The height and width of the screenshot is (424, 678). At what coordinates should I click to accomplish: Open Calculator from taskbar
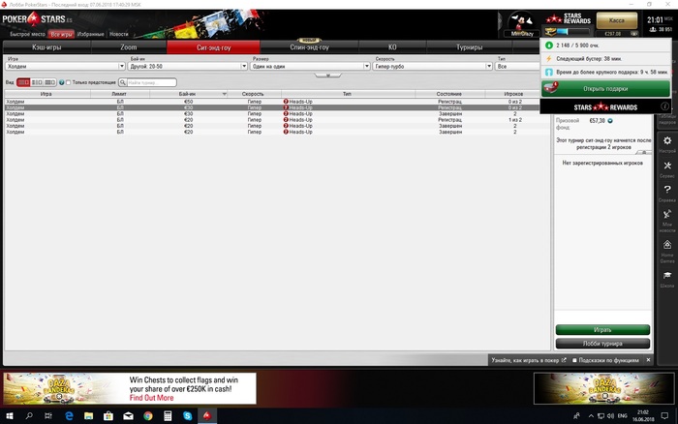[168, 416]
